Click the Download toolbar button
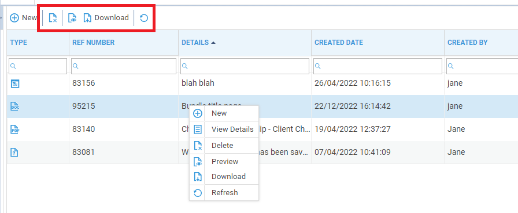This screenshot has height=213, width=518. pos(106,18)
